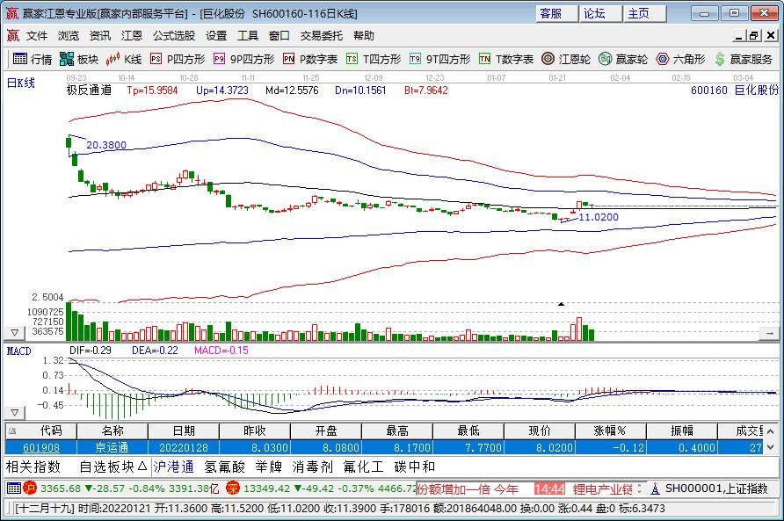Click the right arrow button on volume panel

770,333
